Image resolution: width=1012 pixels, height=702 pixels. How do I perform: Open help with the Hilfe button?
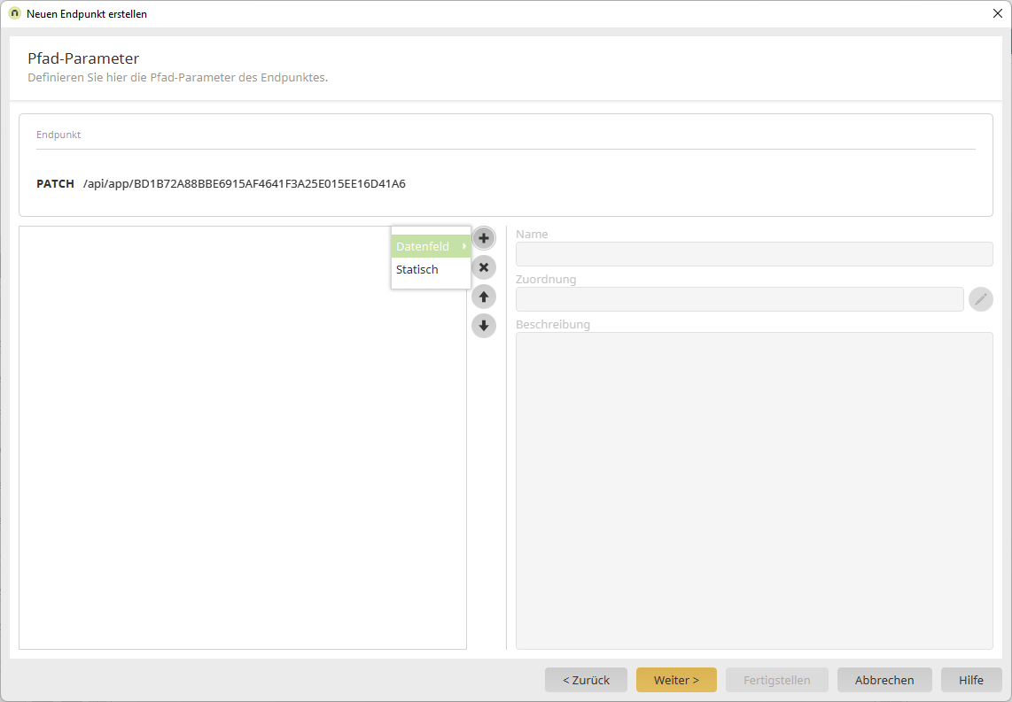971,680
